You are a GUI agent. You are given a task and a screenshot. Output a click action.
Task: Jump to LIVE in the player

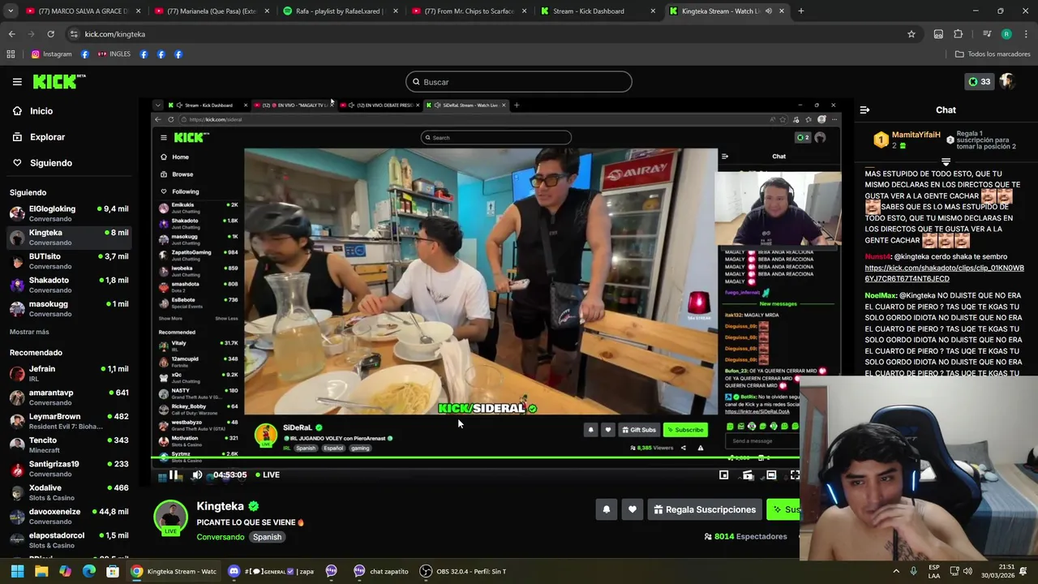(x=268, y=475)
